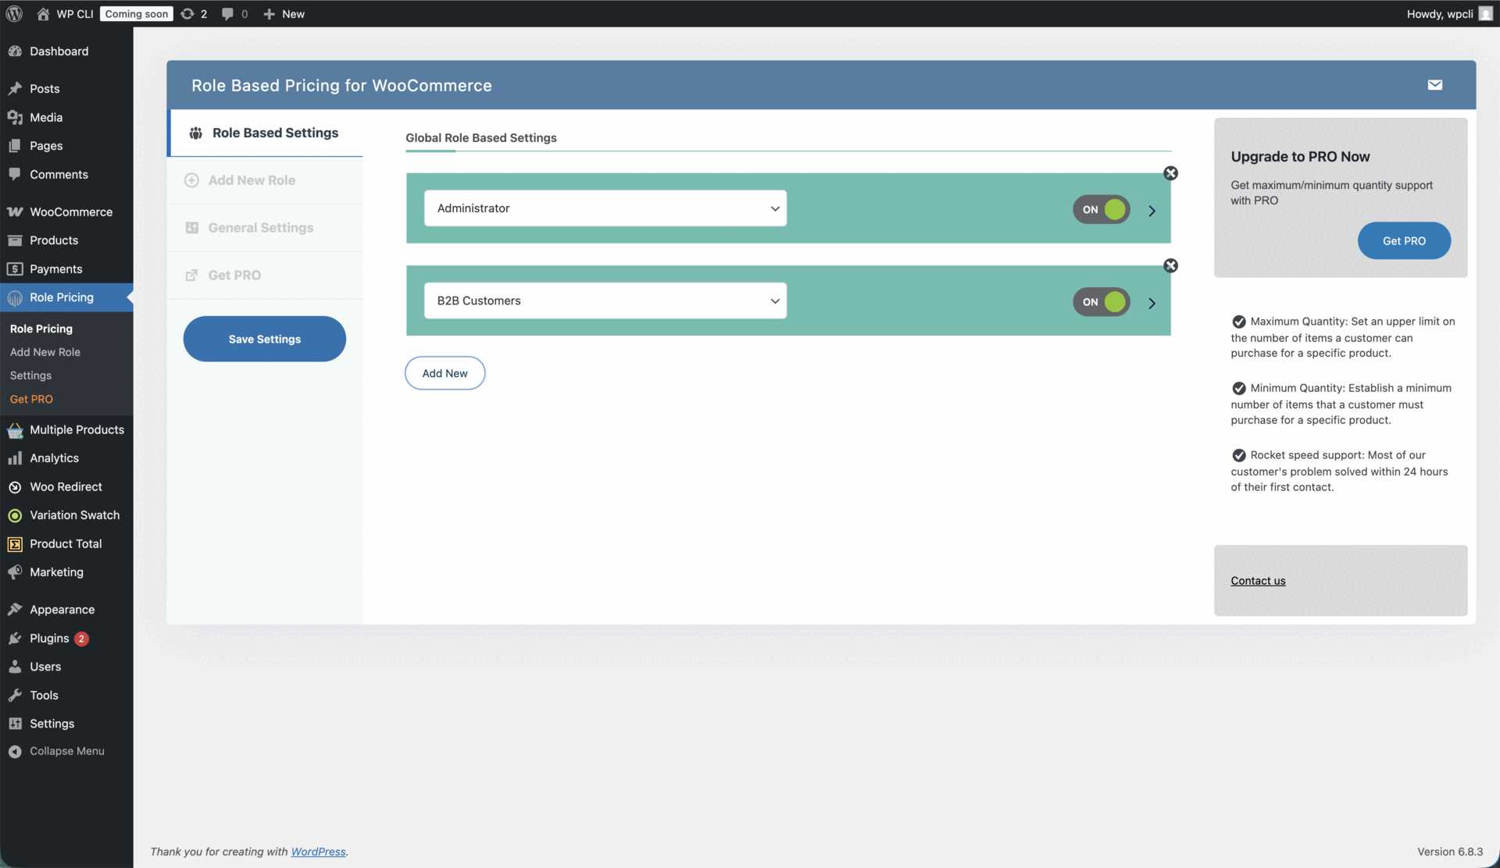Toggle off the Administrator role switch

1101,209
